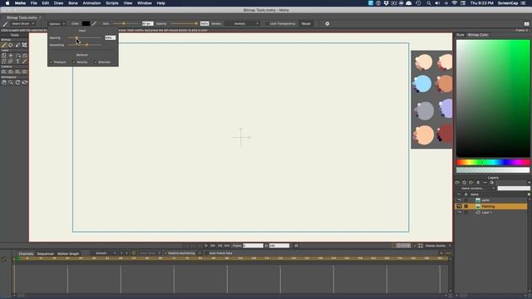Image resolution: width=532 pixels, height=299 pixels.
Task: Select the bitmap Paint Brush tool
Action: (x=3, y=45)
